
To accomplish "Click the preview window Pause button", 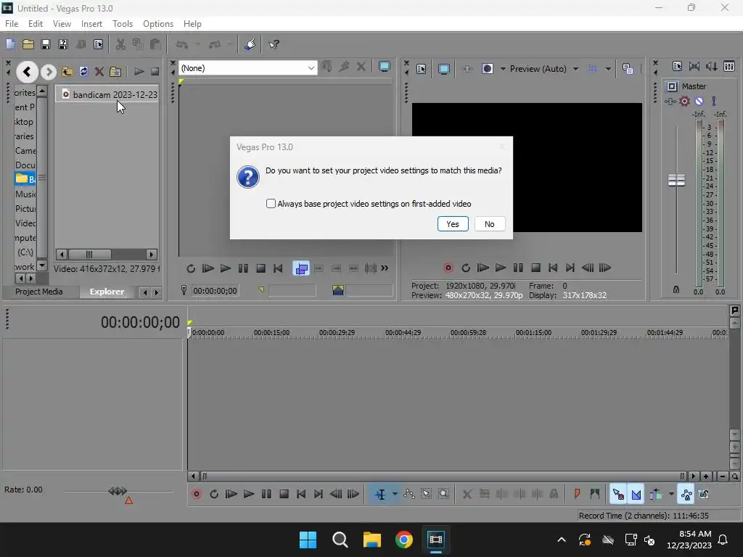I will [x=518, y=268].
